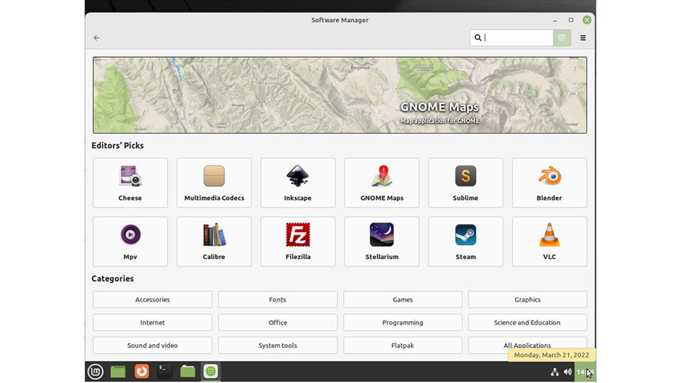Focus the search input field

(512, 38)
